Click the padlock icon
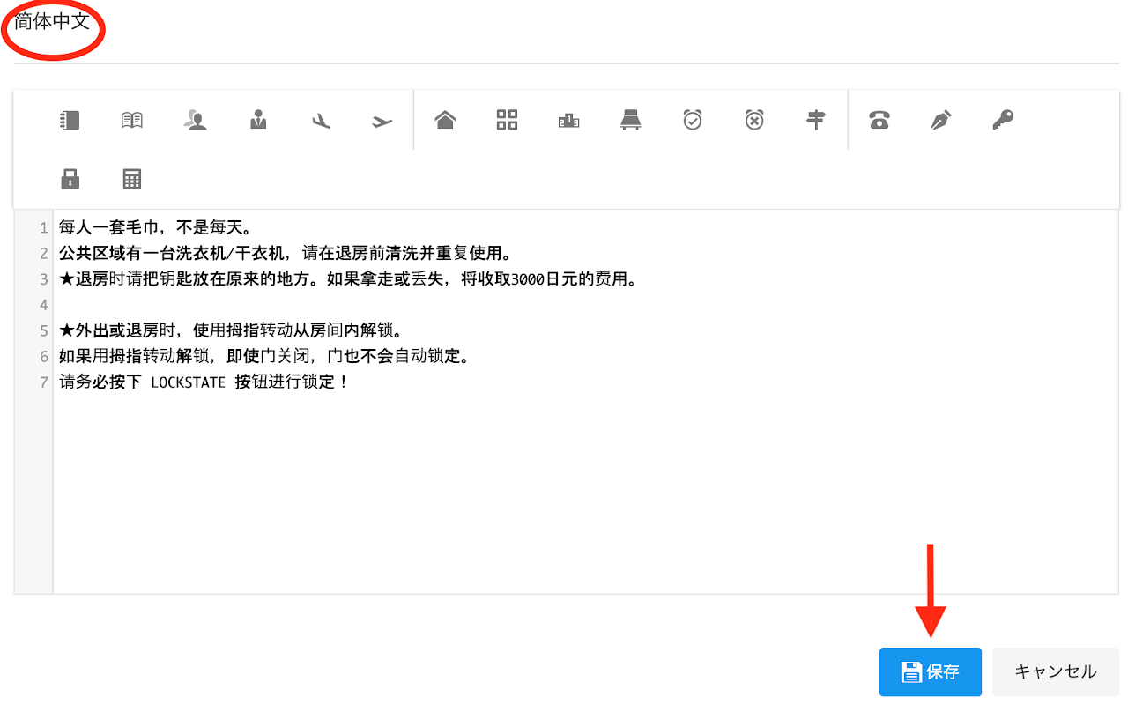The image size is (1128, 712). point(70,180)
